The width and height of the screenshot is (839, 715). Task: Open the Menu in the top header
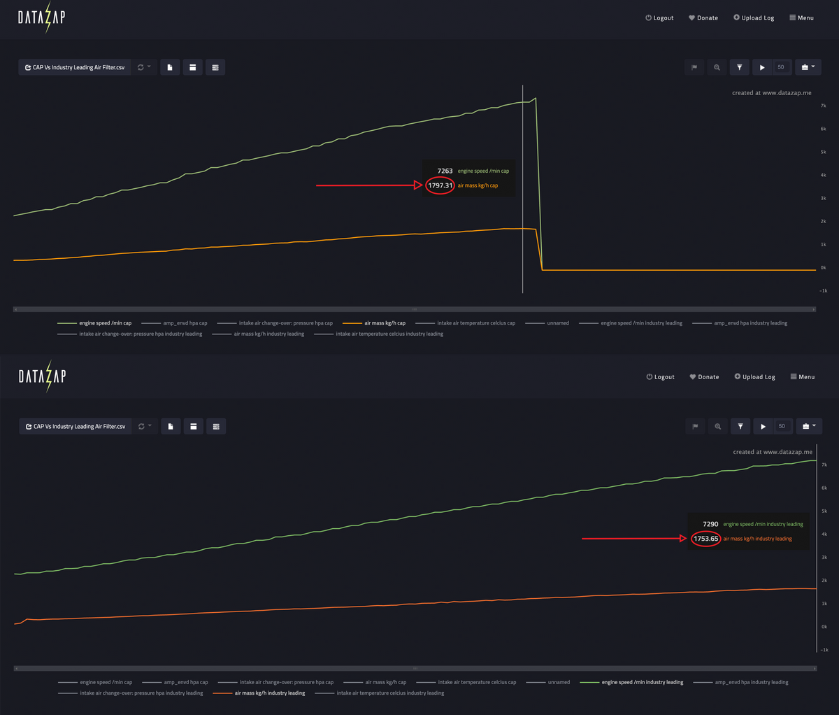pos(801,18)
